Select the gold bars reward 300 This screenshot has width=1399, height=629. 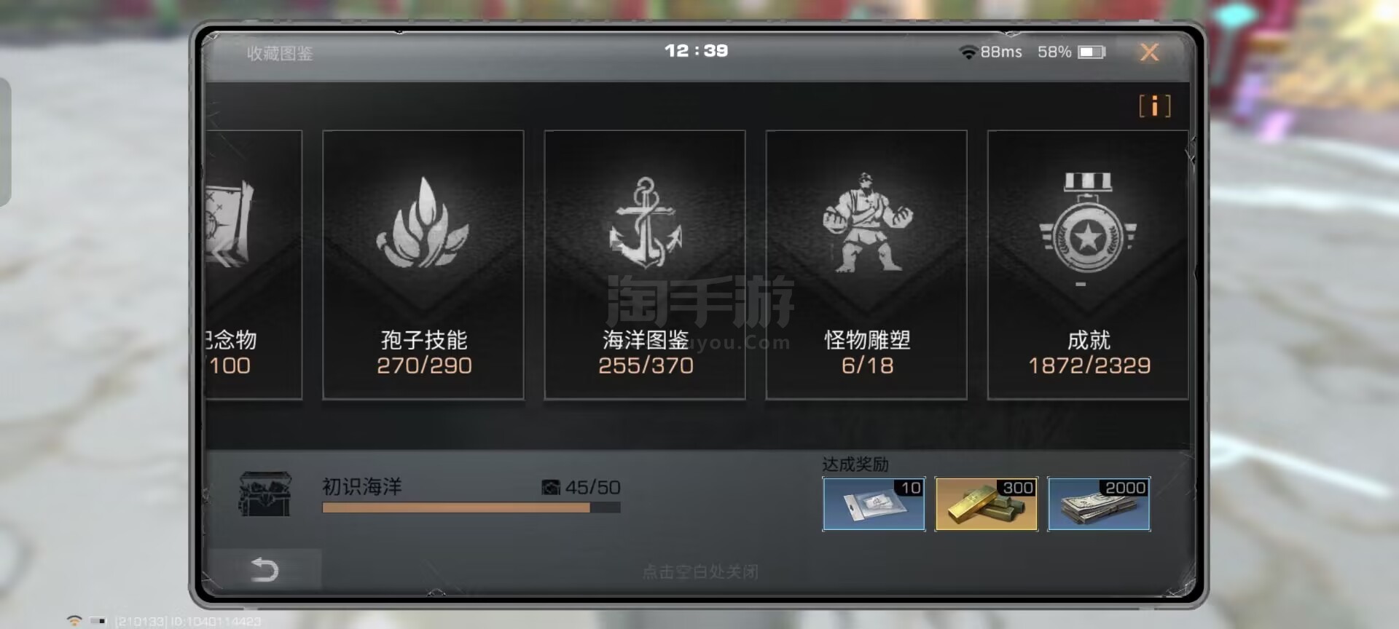click(986, 504)
